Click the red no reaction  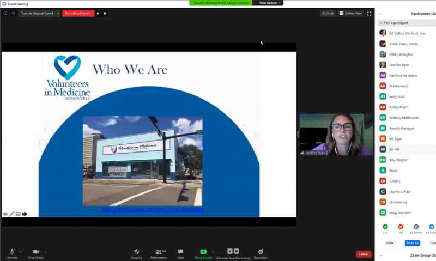point(401,227)
